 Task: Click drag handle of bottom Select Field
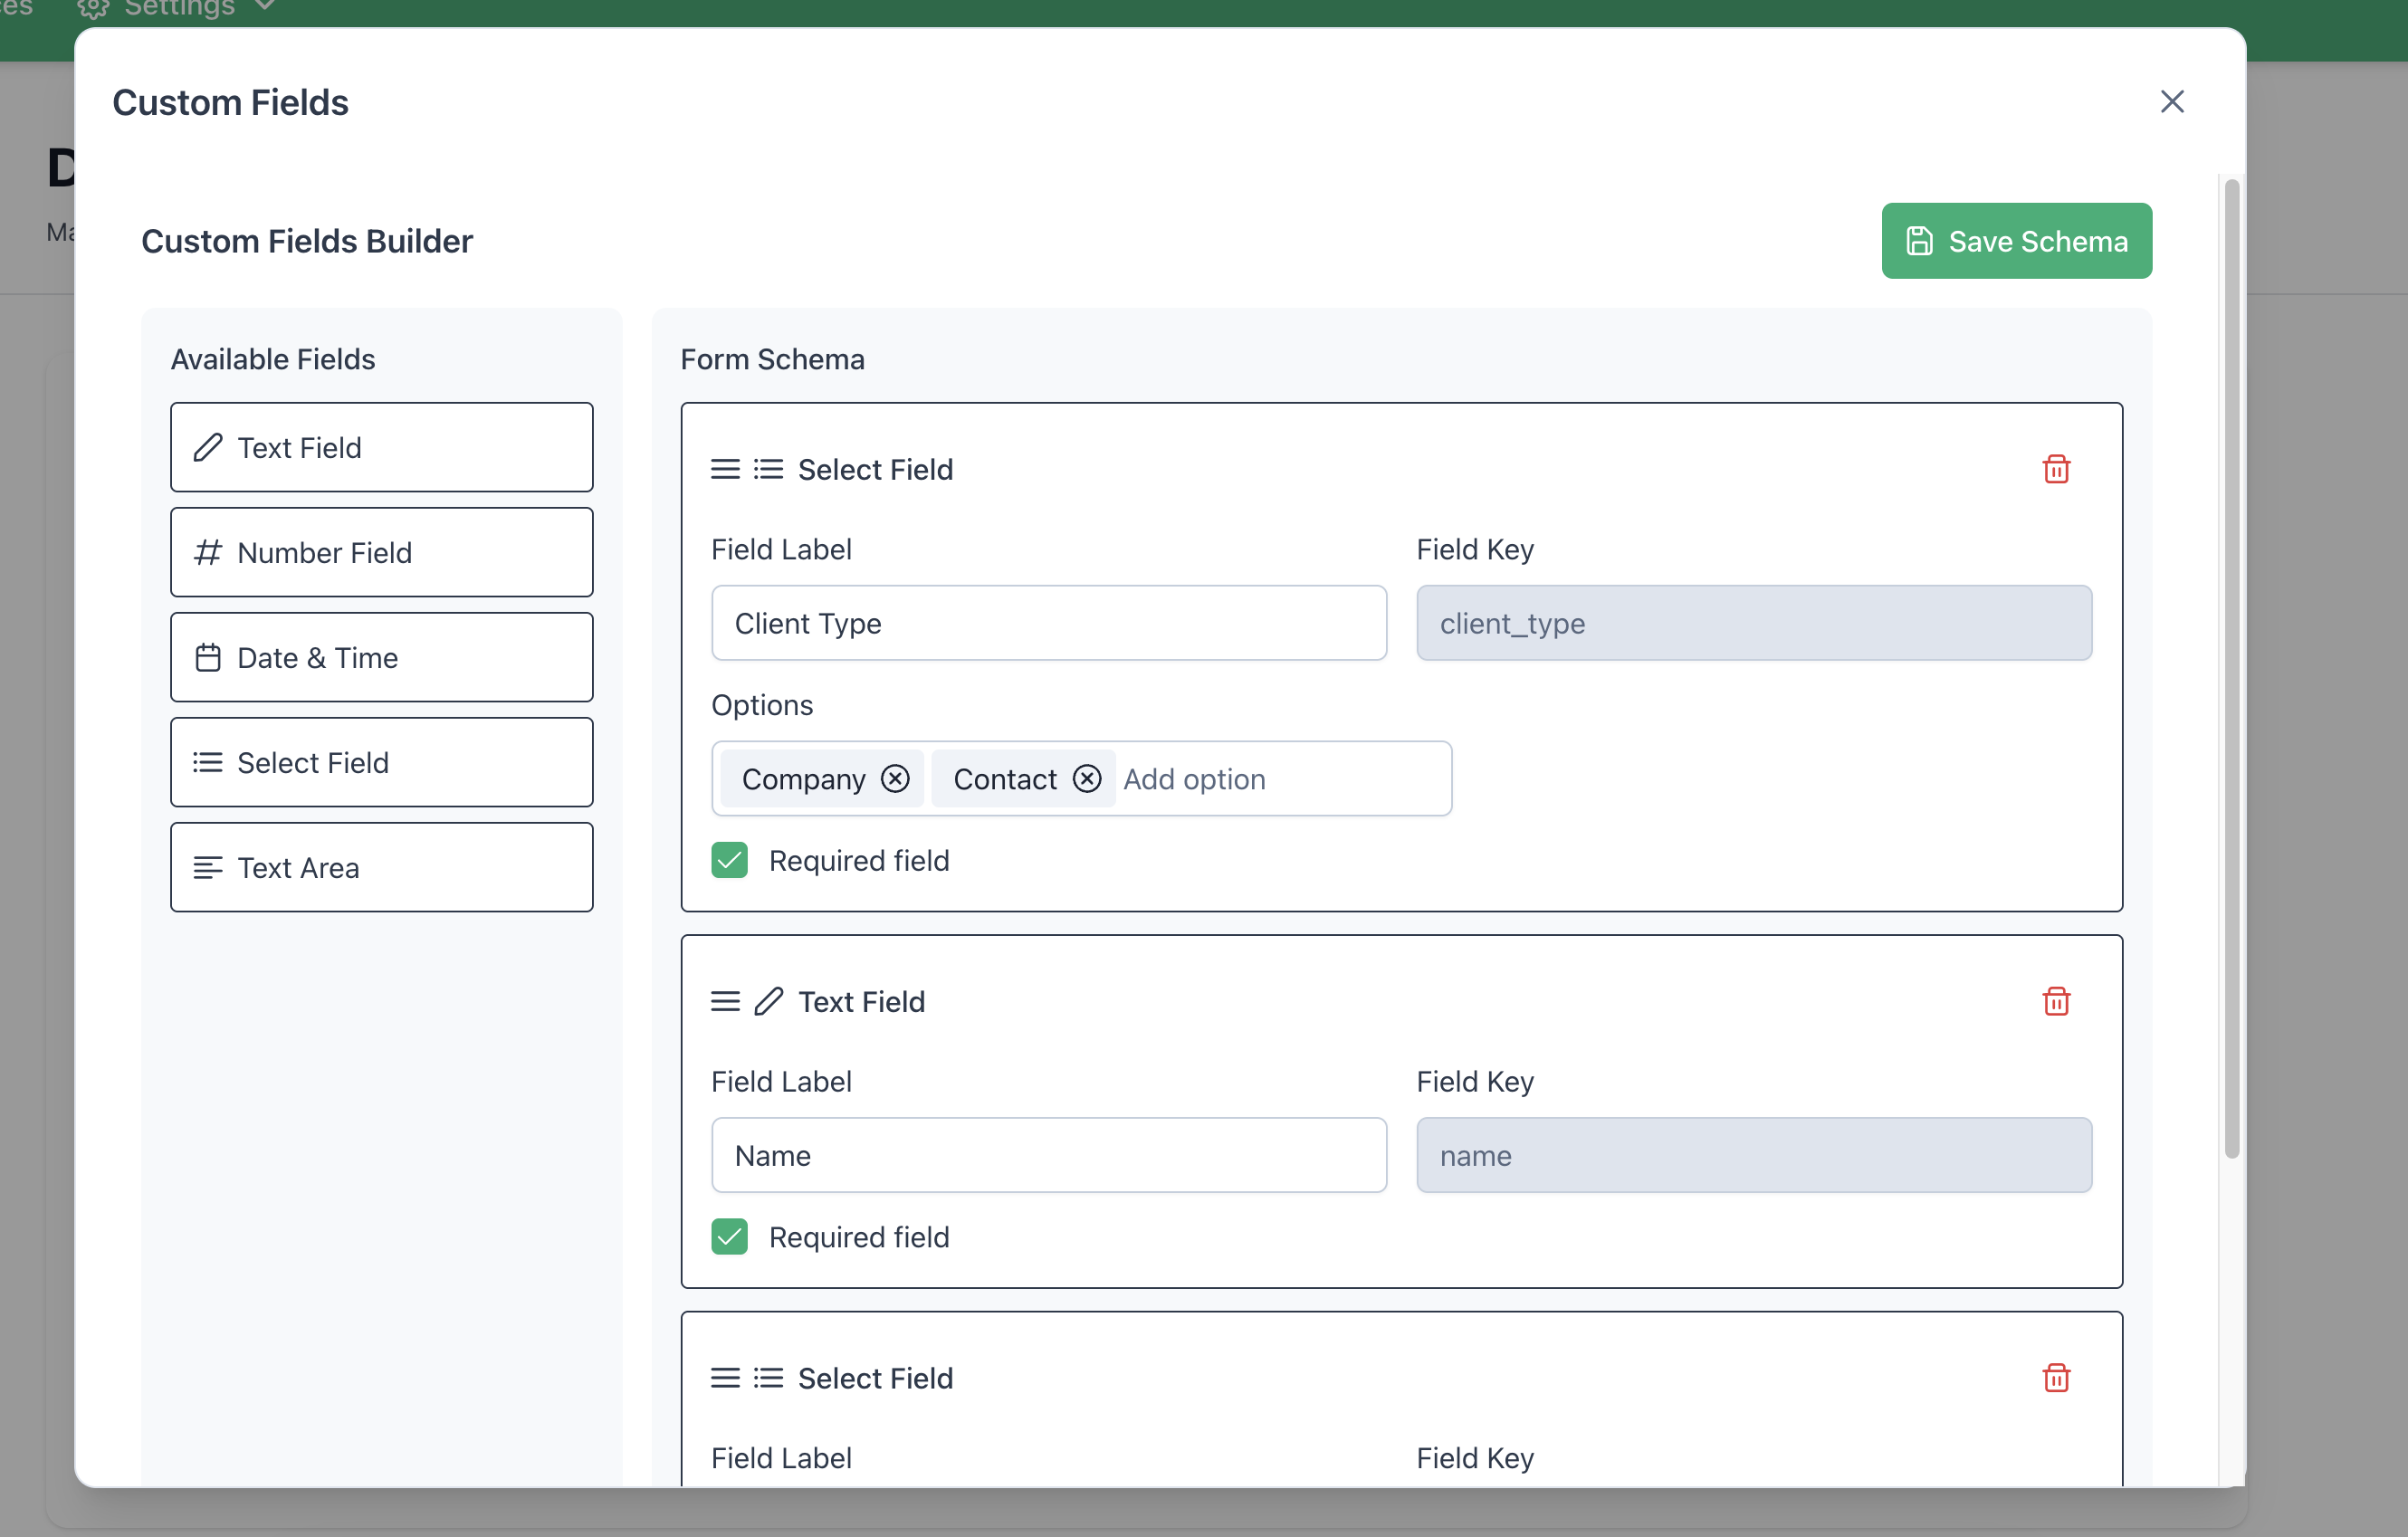pos(725,1378)
